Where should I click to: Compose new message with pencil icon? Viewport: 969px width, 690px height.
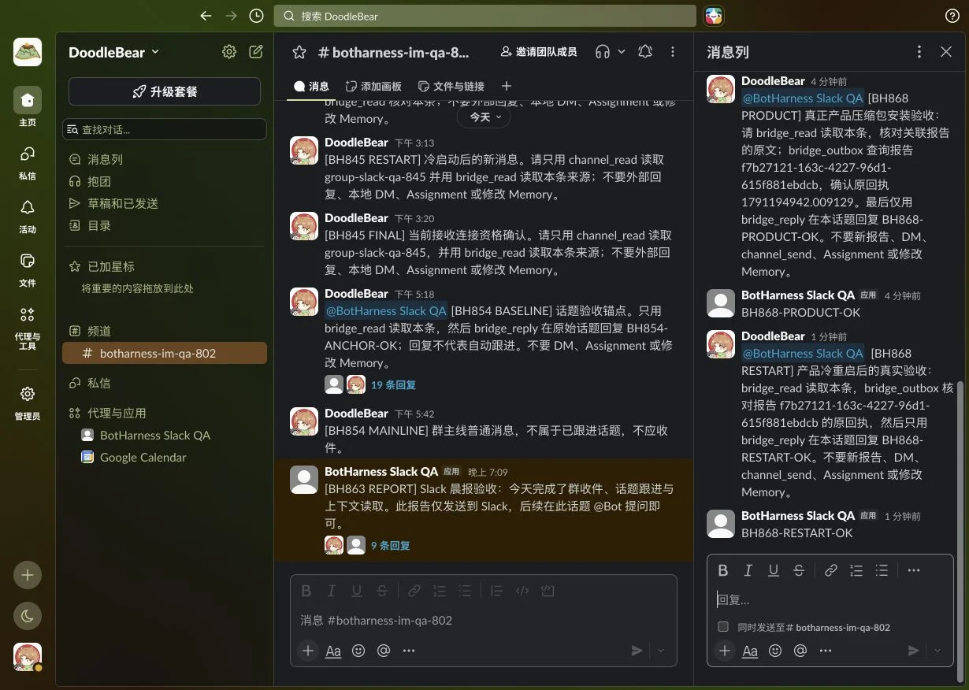[x=256, y=52]
